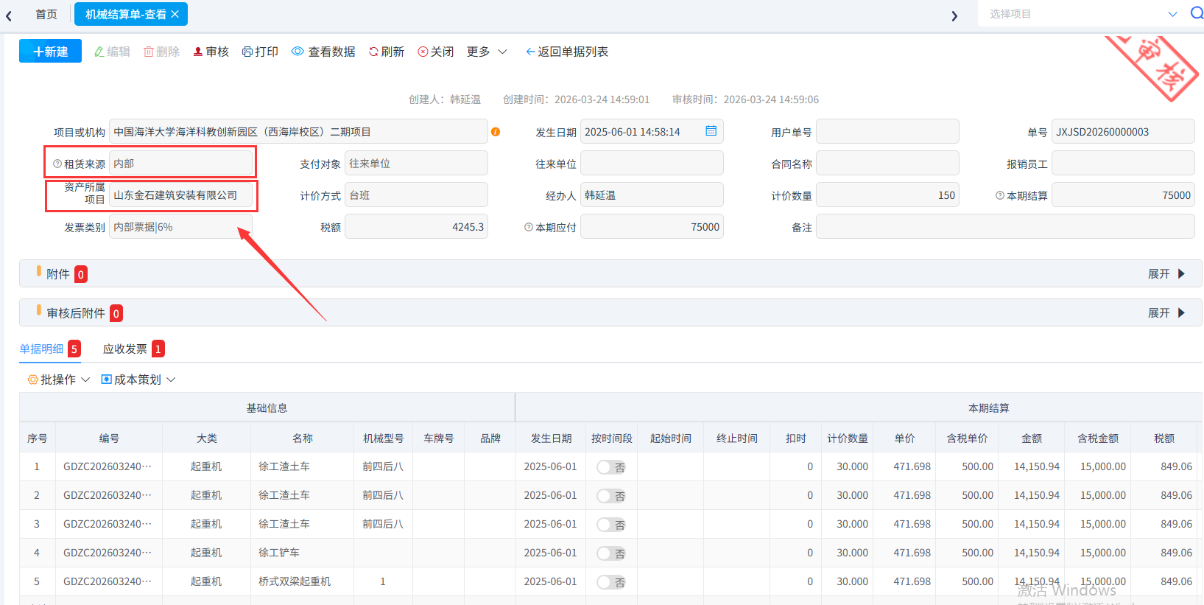Open the 批操作 dropdown
The width and height of the screenshot is (1204, 605).
click(x=59, y=380)
